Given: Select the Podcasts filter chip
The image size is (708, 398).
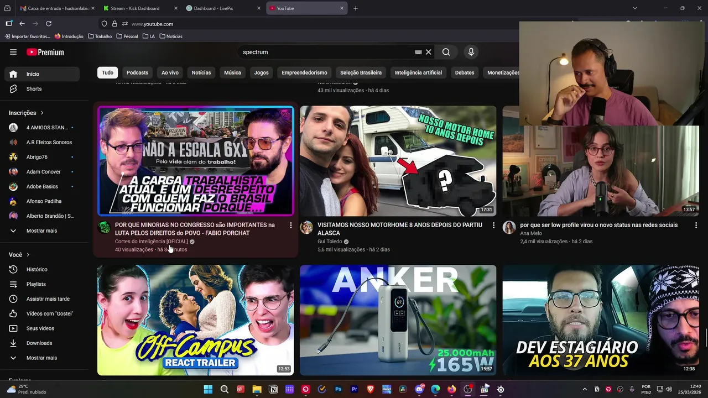Looking at the screenshot, I should (137, 72).
